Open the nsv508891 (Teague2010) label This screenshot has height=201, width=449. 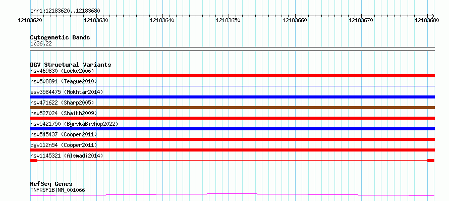coord(64,82)
